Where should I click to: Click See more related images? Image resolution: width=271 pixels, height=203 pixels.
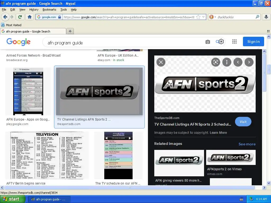click(247, 144)
